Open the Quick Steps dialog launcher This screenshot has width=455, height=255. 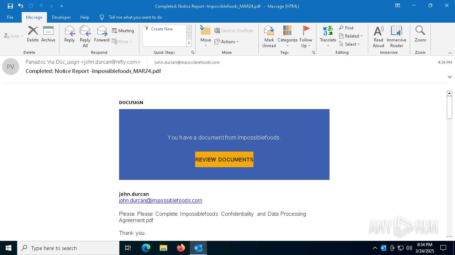[193, 52]
